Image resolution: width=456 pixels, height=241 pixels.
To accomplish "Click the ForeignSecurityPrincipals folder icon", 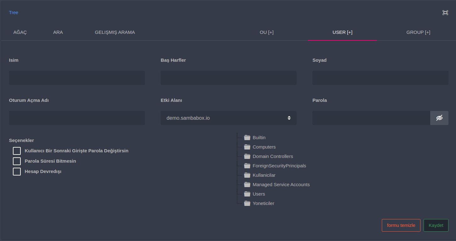I will coord(247,166).
